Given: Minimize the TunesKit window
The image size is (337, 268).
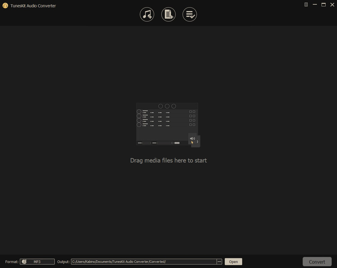Looking at the screenshot, I should click(315, 4).
